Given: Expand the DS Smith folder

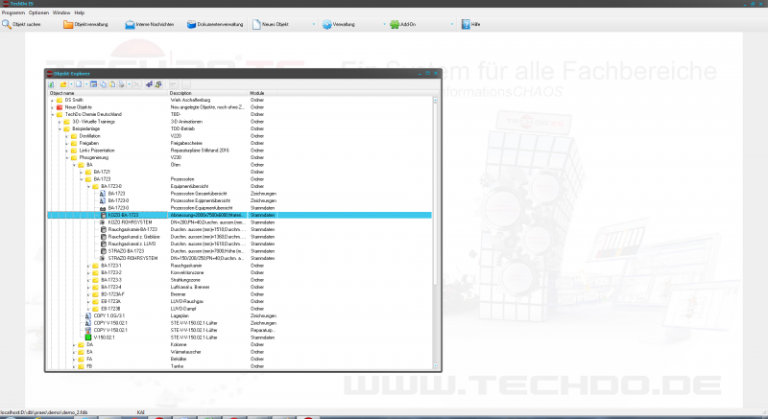Looking at the screenshot, I should point(53,101).
